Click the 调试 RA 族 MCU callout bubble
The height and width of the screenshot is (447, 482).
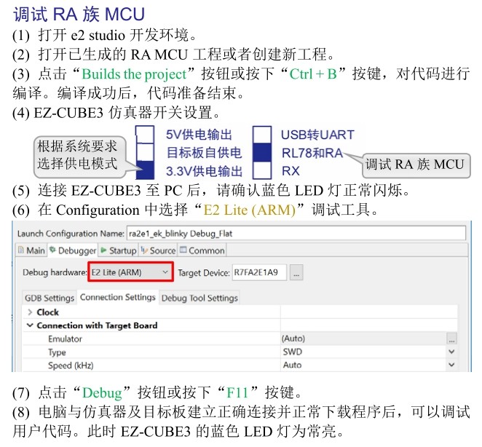tap(416, 165)
